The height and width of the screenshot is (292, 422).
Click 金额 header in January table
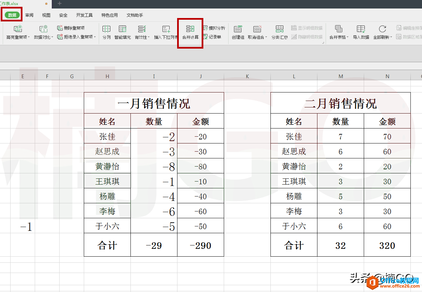pos(201,121)
